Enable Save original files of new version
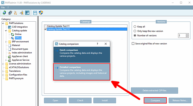 133,43
